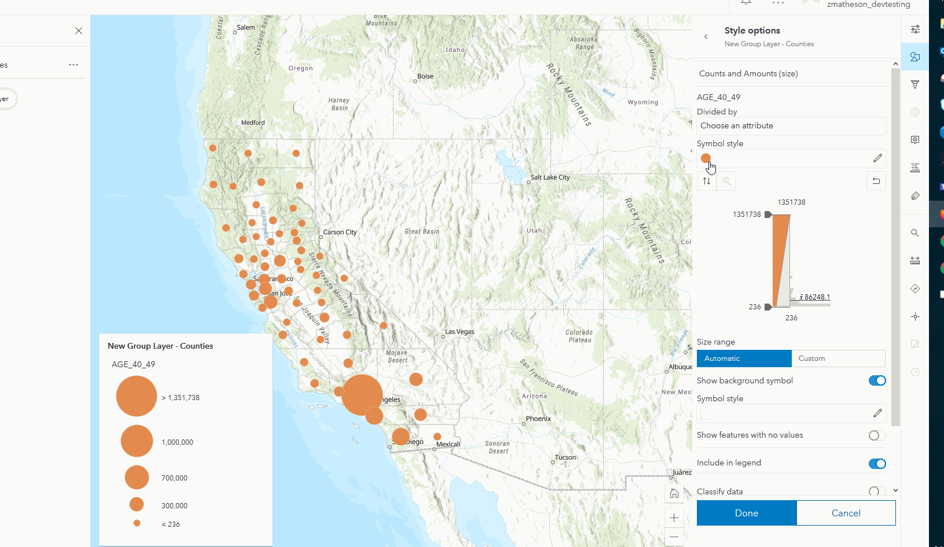Select Automatic size range
The height and width of the screenshot is (547, 944).
tap(744, 358)
